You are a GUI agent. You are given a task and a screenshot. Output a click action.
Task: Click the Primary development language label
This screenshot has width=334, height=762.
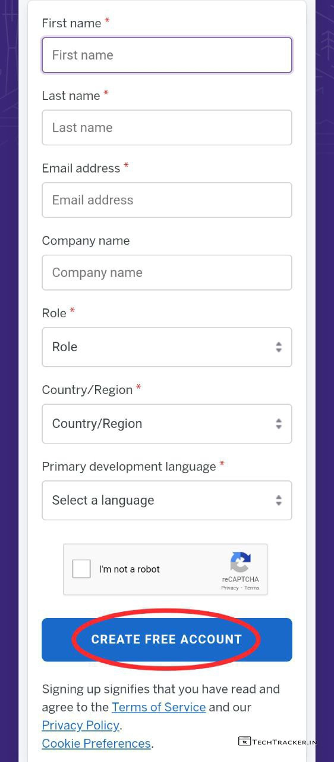[x=129, y=467]
